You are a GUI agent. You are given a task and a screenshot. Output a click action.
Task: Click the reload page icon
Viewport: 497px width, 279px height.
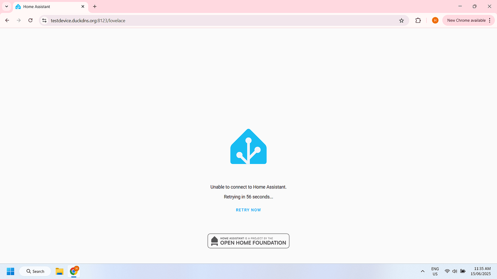(30, 20)
